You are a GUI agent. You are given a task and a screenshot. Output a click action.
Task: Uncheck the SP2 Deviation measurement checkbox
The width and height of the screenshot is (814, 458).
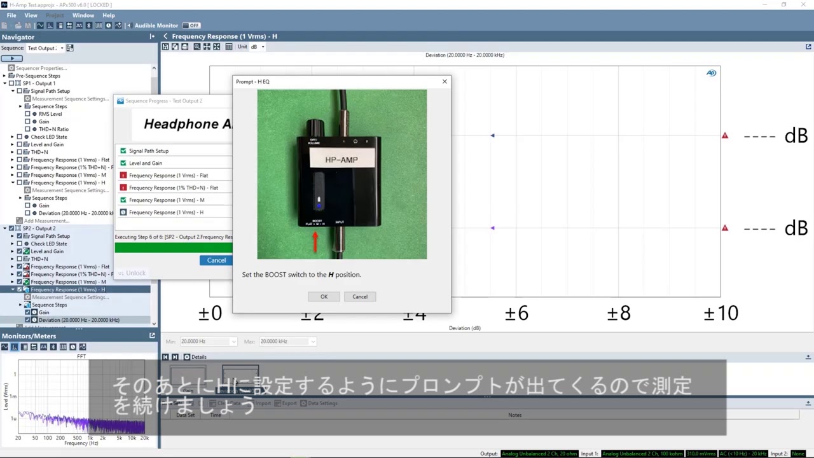point(27,320)
